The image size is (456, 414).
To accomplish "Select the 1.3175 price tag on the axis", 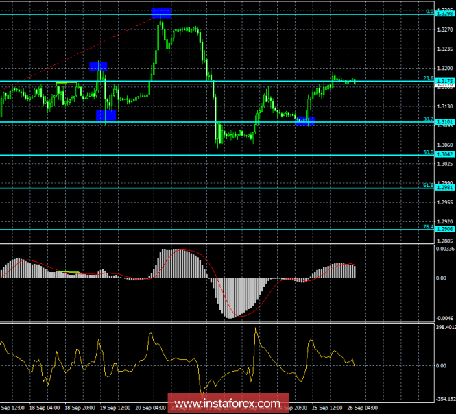I will pyautogui.click(x=444, y=82).
